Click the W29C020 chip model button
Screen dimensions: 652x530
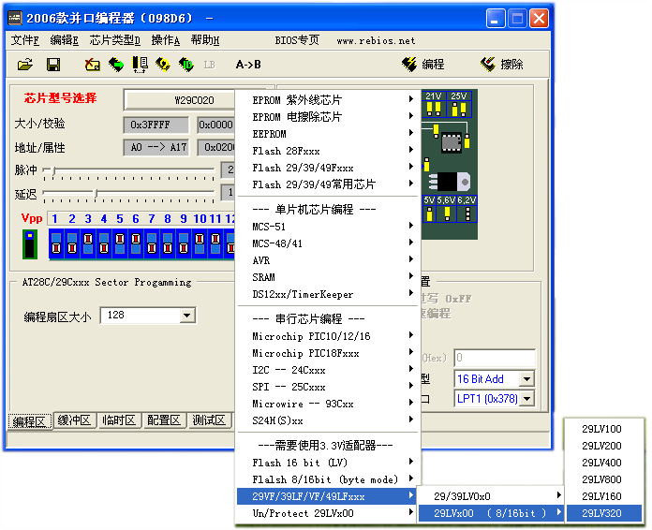[180, 100]
